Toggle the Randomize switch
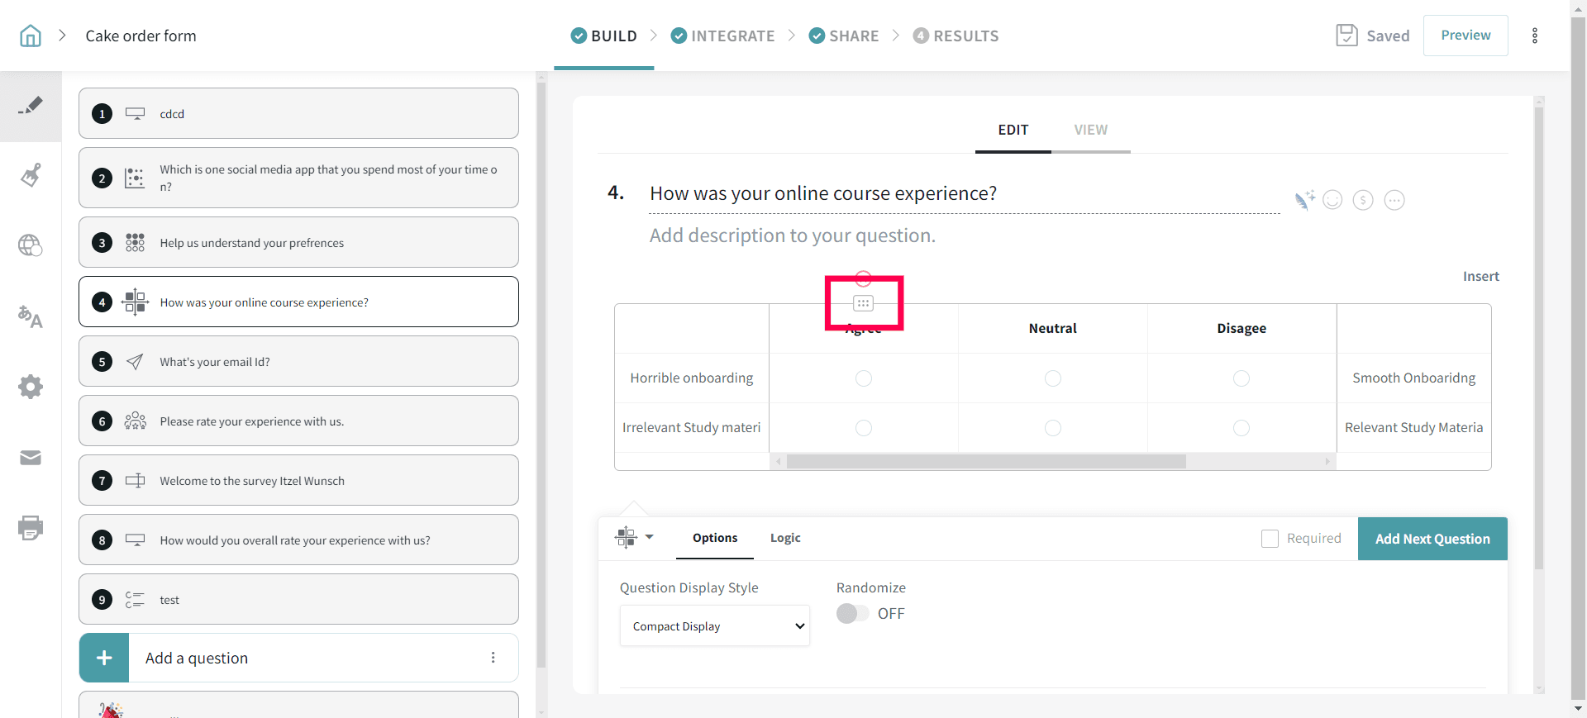This screenshot has height=718, width=1587. [x=852, y=614]
